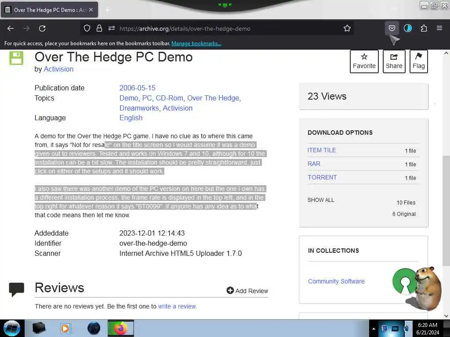Open the Community Software collection link
Screen dimensions: 450x337
336,281
